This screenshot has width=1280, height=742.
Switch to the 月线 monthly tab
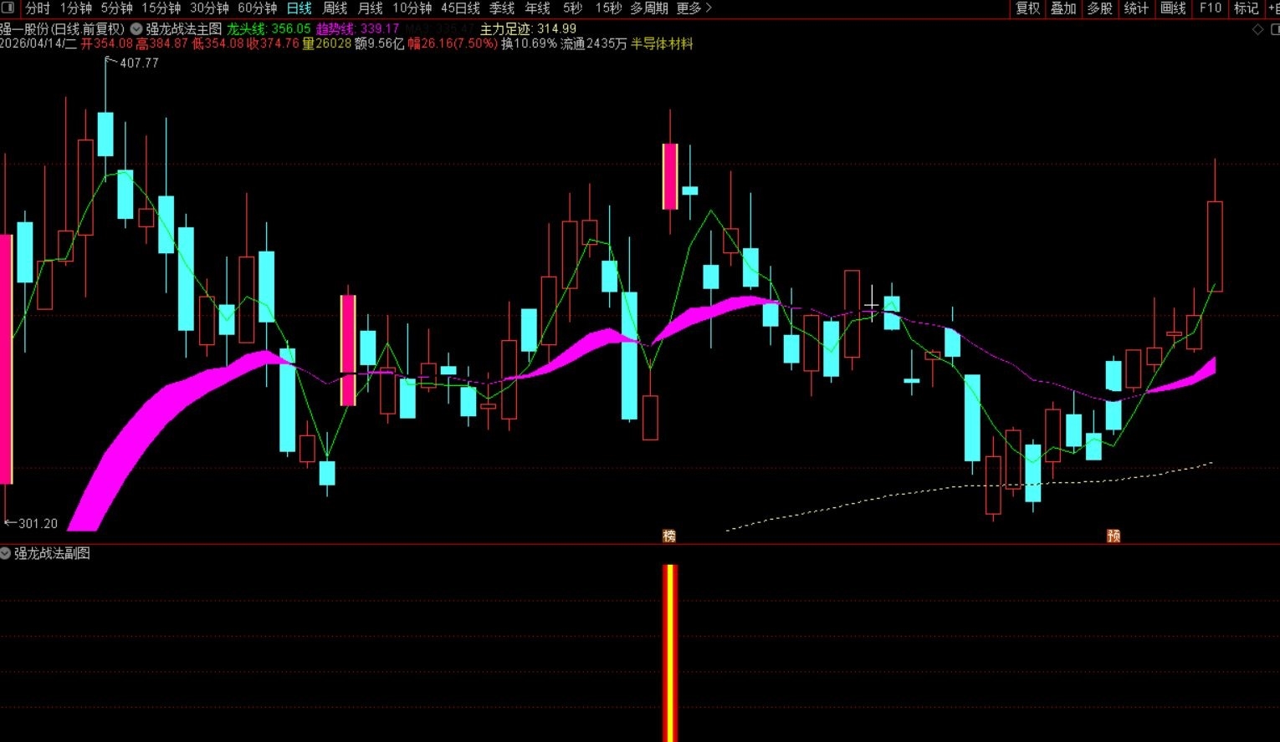point(370,8)
